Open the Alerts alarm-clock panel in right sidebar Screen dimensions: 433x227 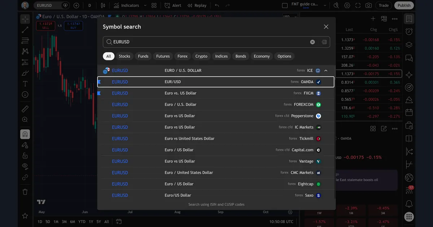click(409, 32)
